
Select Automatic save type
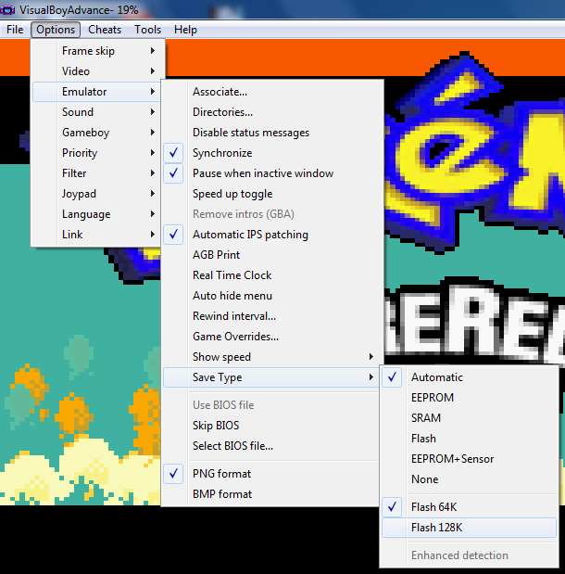tap(470, 377)
